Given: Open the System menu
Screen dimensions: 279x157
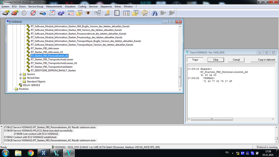Looking at the screenshot, I should click(5, 6).
